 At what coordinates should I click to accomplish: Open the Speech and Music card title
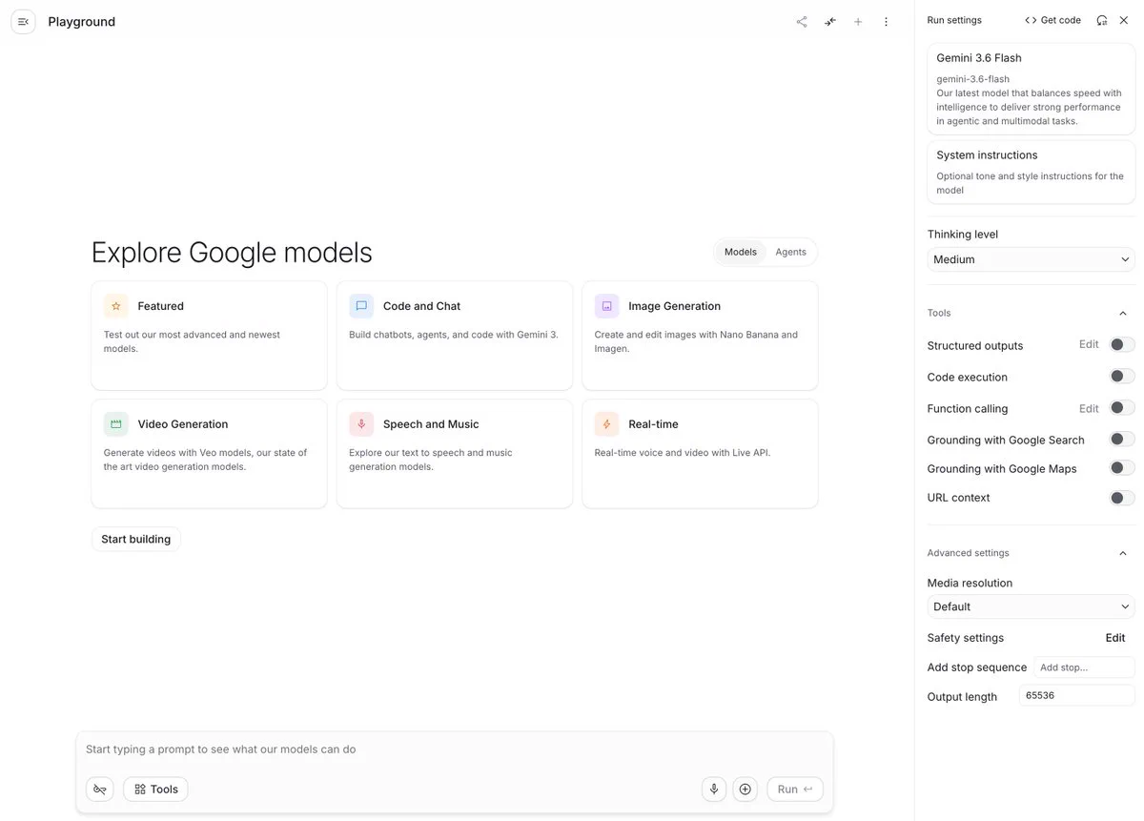(431, 424)
